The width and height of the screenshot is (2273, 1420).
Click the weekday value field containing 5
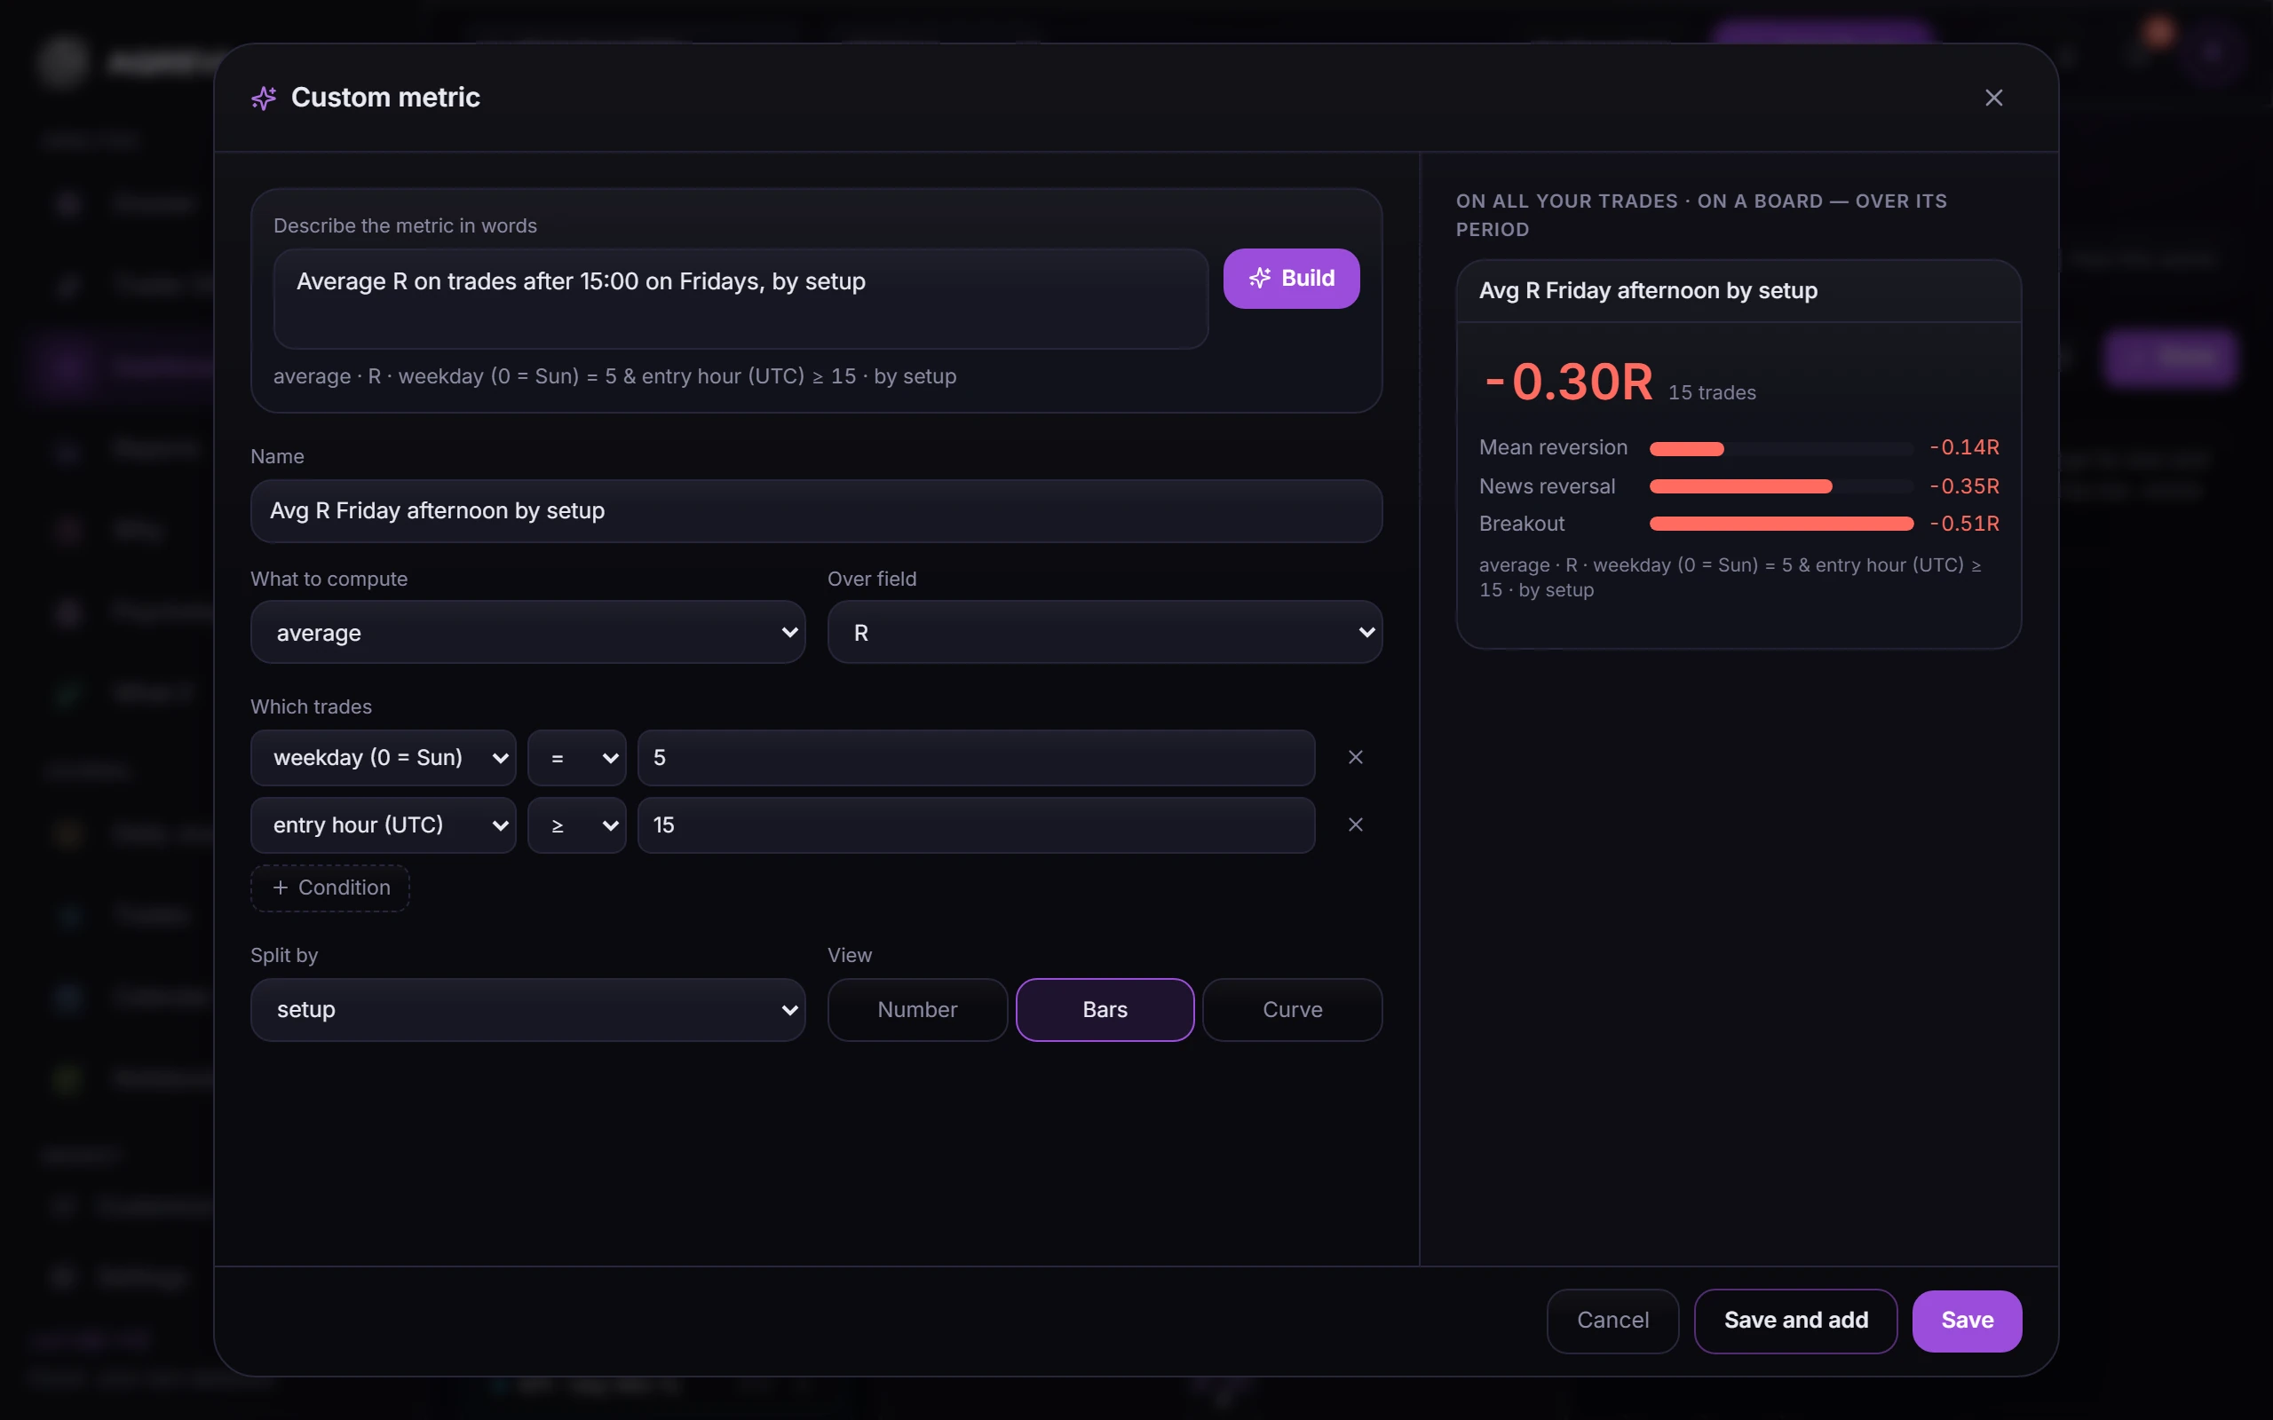[976, 757]
